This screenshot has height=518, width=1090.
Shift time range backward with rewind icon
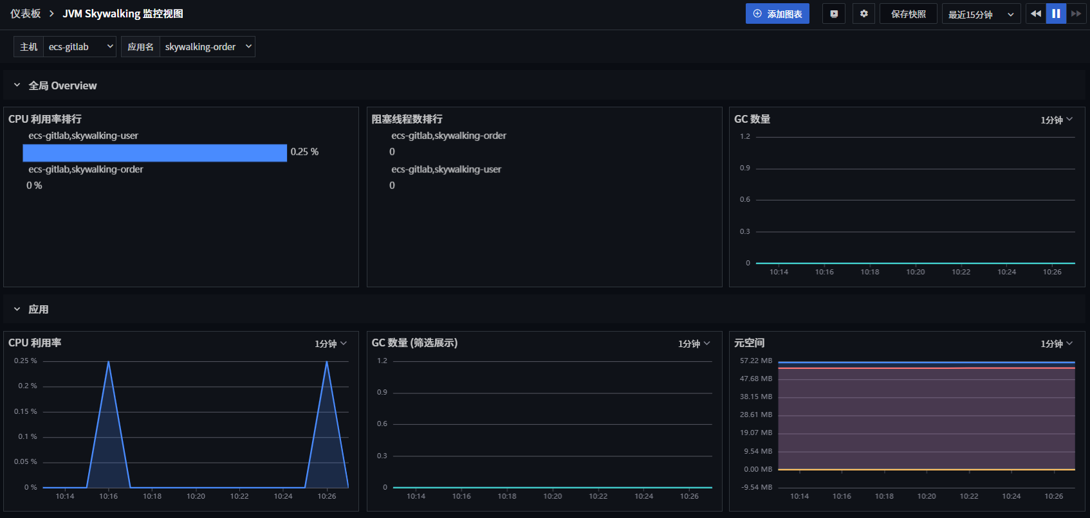pos(1036,13)
